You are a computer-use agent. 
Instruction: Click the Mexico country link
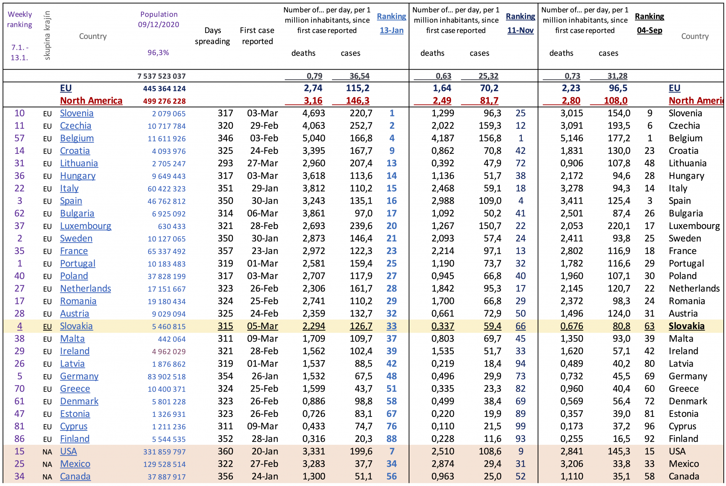(x=75, y=464)
